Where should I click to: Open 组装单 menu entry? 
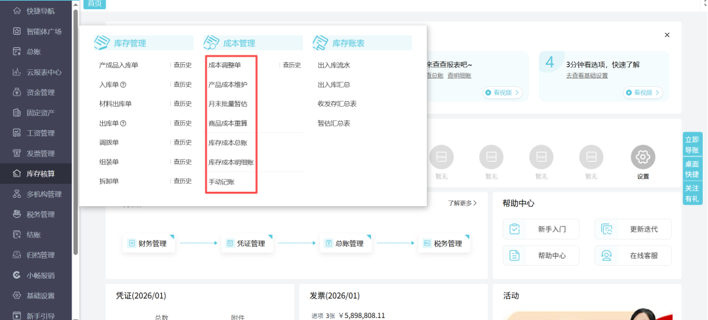pyautogui.click(x=109, y=162)
